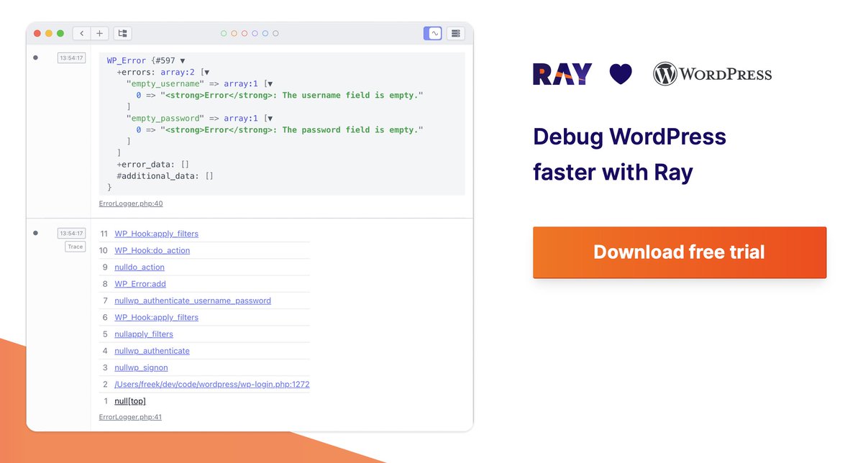Click the gray dot beside the WP_Error entry
Screen dimensions: 863x463
click(35, 58)
